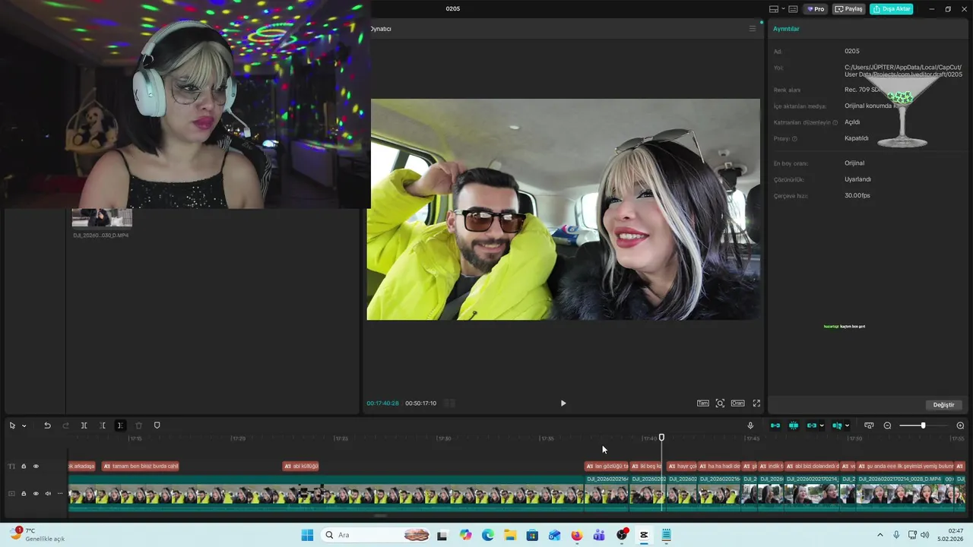Open the pointer tool dropdown arrow
The width and height of the screenshot is (973, 547).
click(x=24, y=426)
